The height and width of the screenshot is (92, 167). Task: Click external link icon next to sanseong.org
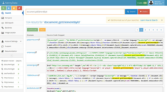38,65
